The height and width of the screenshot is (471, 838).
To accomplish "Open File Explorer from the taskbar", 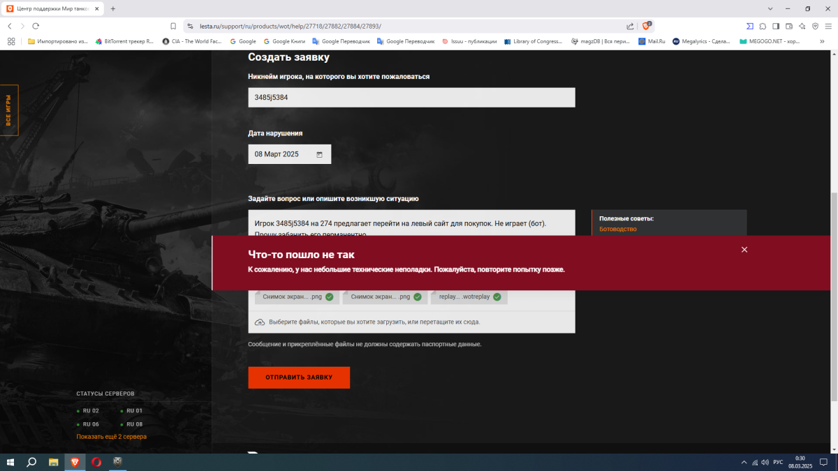I will [53, 462].
